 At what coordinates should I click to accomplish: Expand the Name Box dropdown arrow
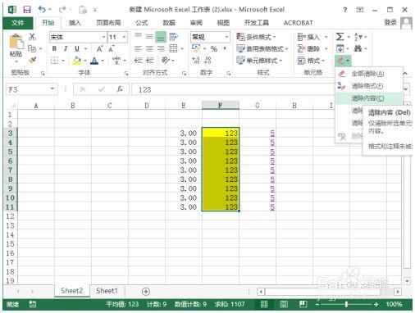52,89
